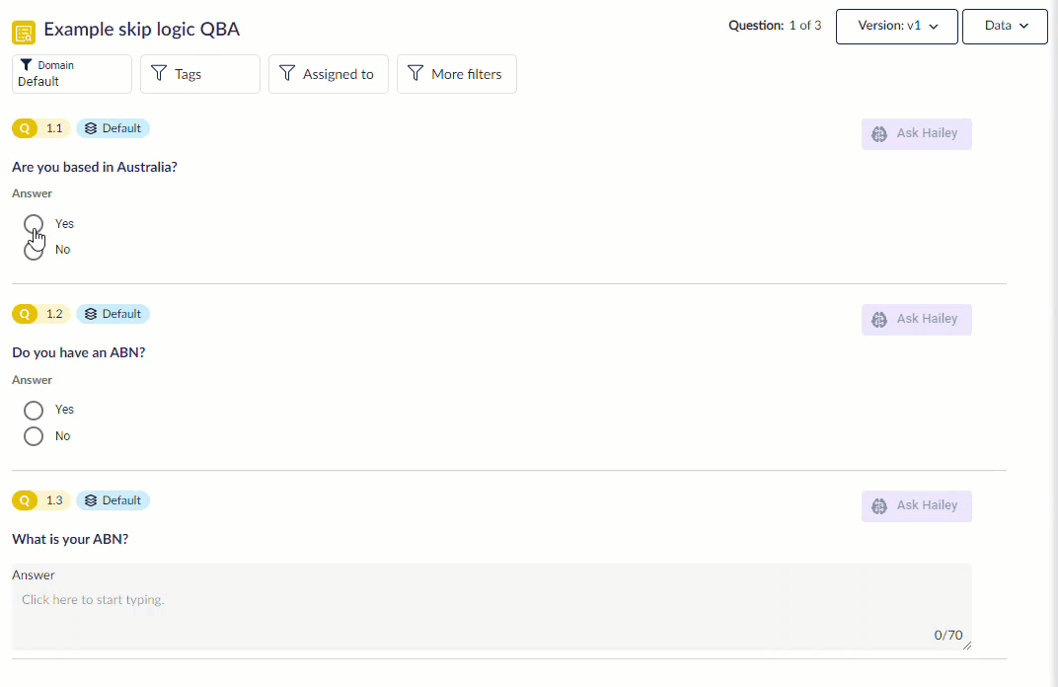The image size is (1058, 687).
Task: Select Yes for having an ABN
Action: coord(34,410)
